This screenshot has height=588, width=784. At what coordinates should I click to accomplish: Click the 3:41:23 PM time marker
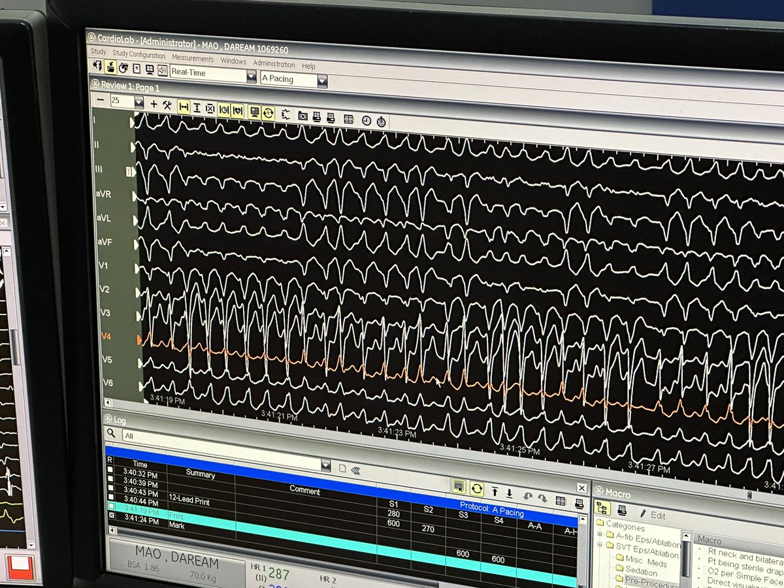pyautogui.click(x=397, y=433)
